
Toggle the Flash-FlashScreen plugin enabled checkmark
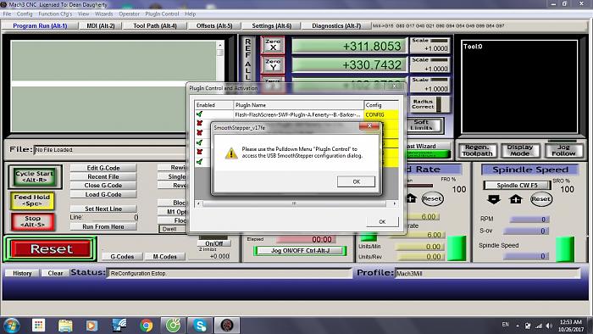[x=200, y=114]
